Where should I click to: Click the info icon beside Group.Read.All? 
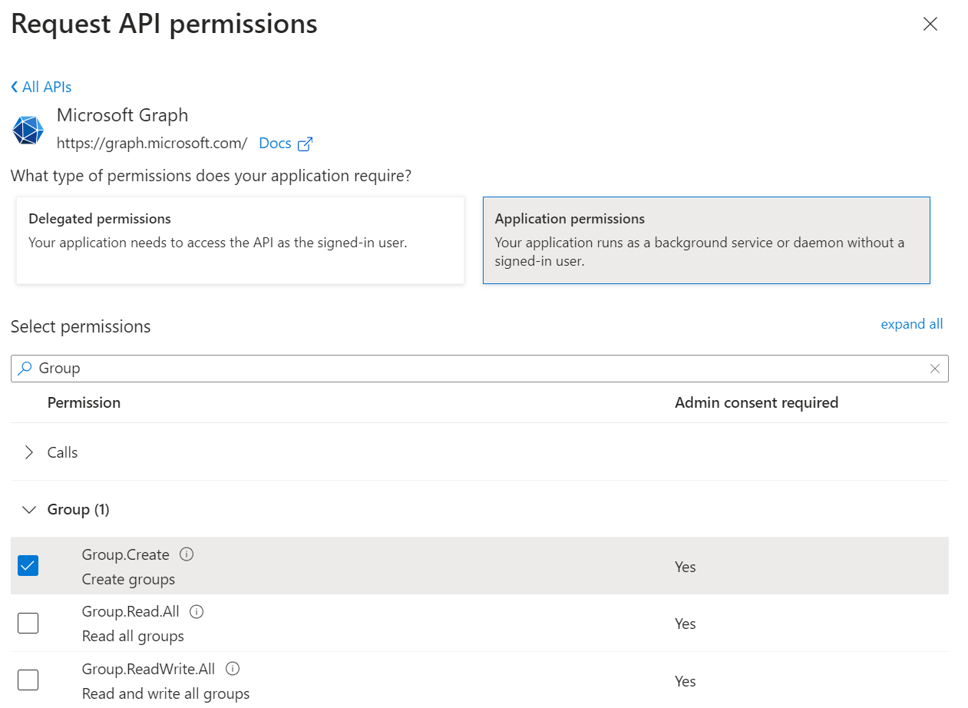click(196, 612)
